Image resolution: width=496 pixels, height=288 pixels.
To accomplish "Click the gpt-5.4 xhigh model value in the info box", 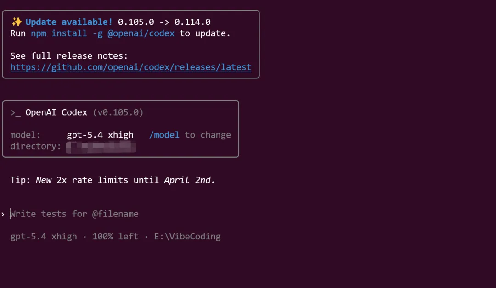I will click(x=100, y=135).
